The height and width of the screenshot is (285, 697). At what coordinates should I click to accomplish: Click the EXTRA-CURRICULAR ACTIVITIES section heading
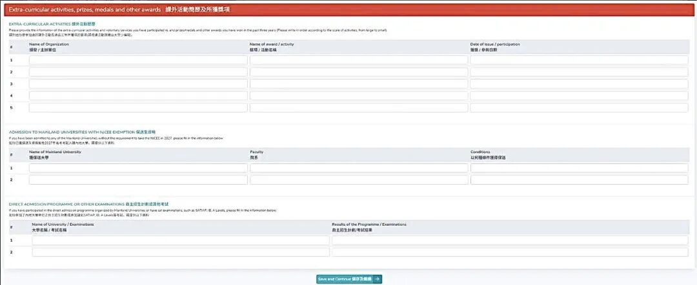[52, 23]
